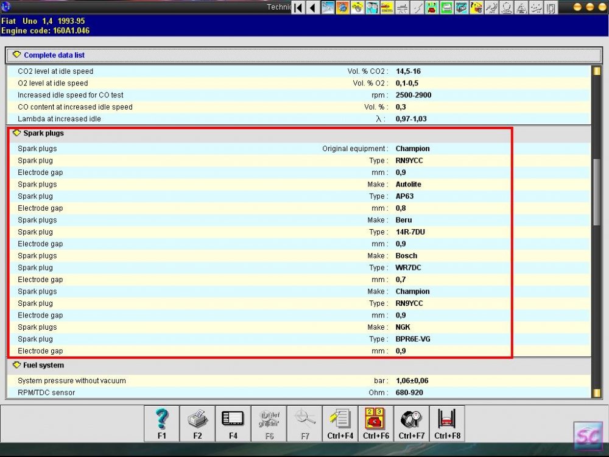
Task: Open tyre pressure with Ctrl+F7 button
Action: (x=412, y=423)
